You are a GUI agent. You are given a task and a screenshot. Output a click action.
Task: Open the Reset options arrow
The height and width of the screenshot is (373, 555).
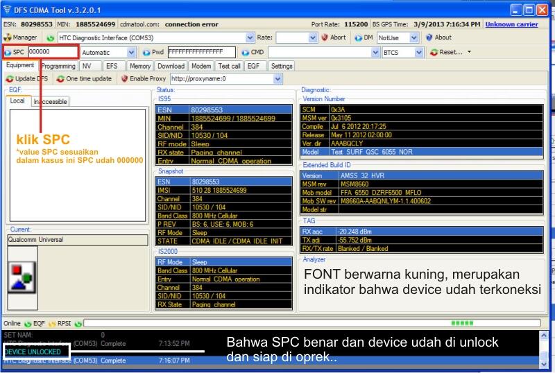click(470, 53)
